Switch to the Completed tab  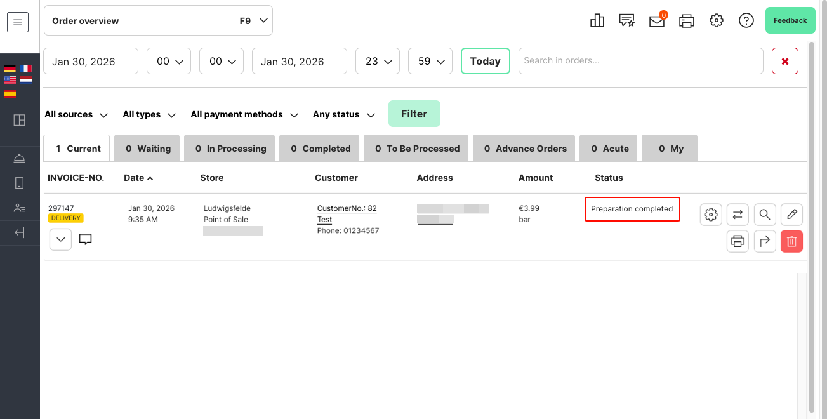point(321,149)
